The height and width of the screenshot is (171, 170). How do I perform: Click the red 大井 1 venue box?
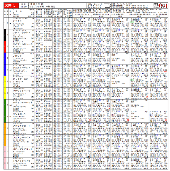point(11,5)
